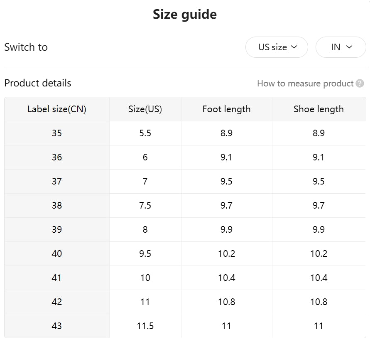Select the CN label size 37 cell

(57, 182)
